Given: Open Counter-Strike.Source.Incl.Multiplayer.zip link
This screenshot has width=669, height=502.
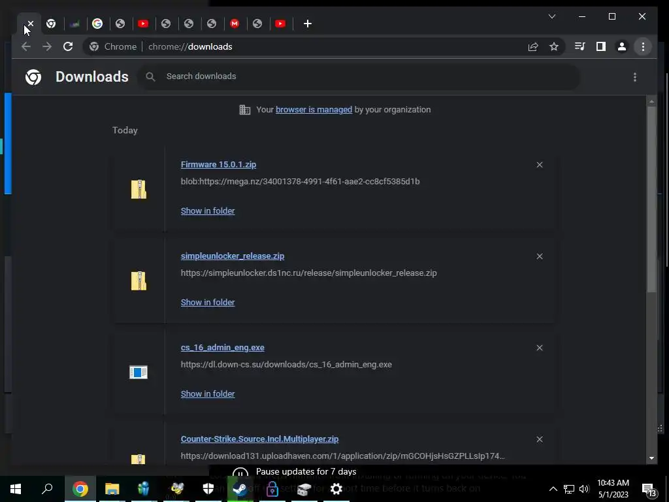Looking at the screenshot, I should 260,439.
